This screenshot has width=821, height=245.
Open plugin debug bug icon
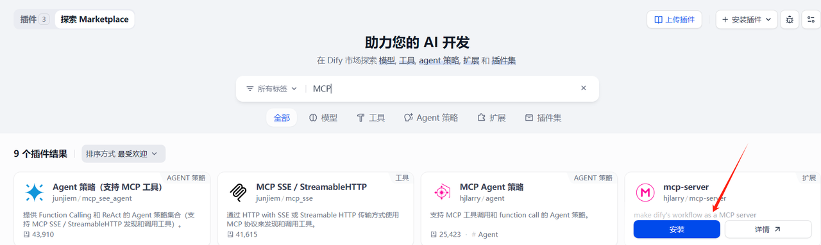(790, 19)
